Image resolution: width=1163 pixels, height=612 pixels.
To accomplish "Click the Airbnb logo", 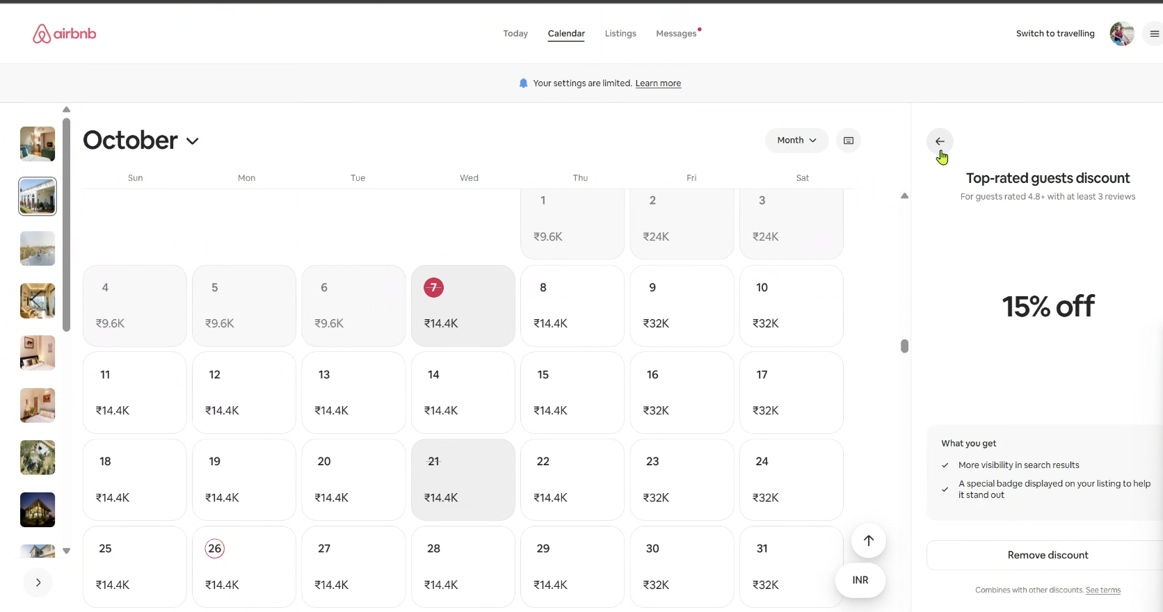I will [65, 33].
